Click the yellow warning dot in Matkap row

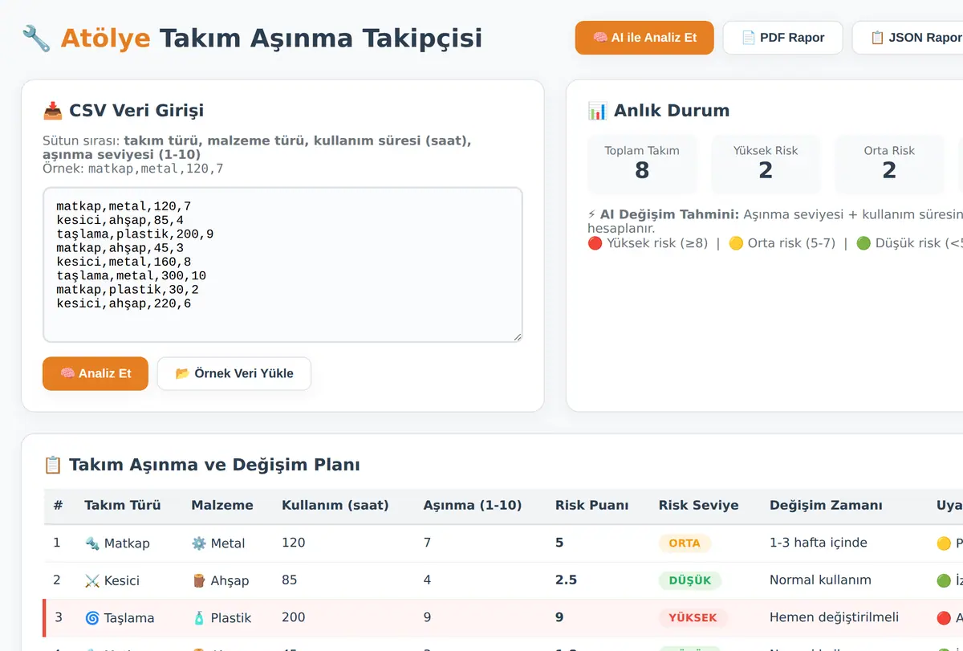point(944,543)
